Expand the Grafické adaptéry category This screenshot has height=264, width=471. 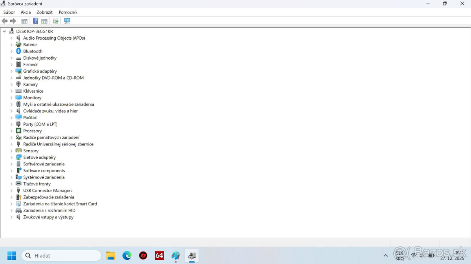pyautogui.click(x=11, y=71)
